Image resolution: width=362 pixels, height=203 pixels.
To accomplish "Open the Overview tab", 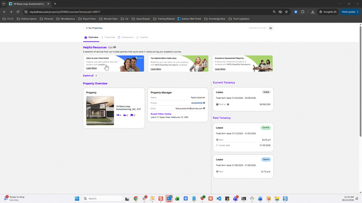I will click(91, 37).
